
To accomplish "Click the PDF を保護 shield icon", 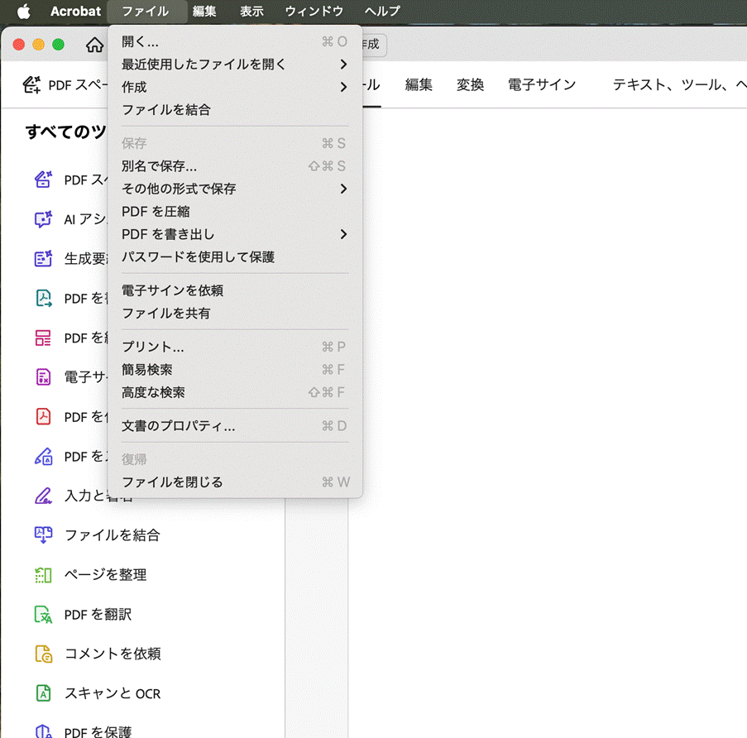I will (43, 731).
